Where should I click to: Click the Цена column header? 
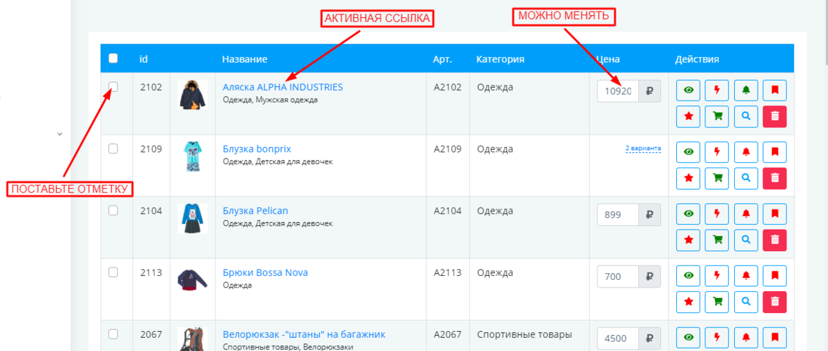coord(608,59)
